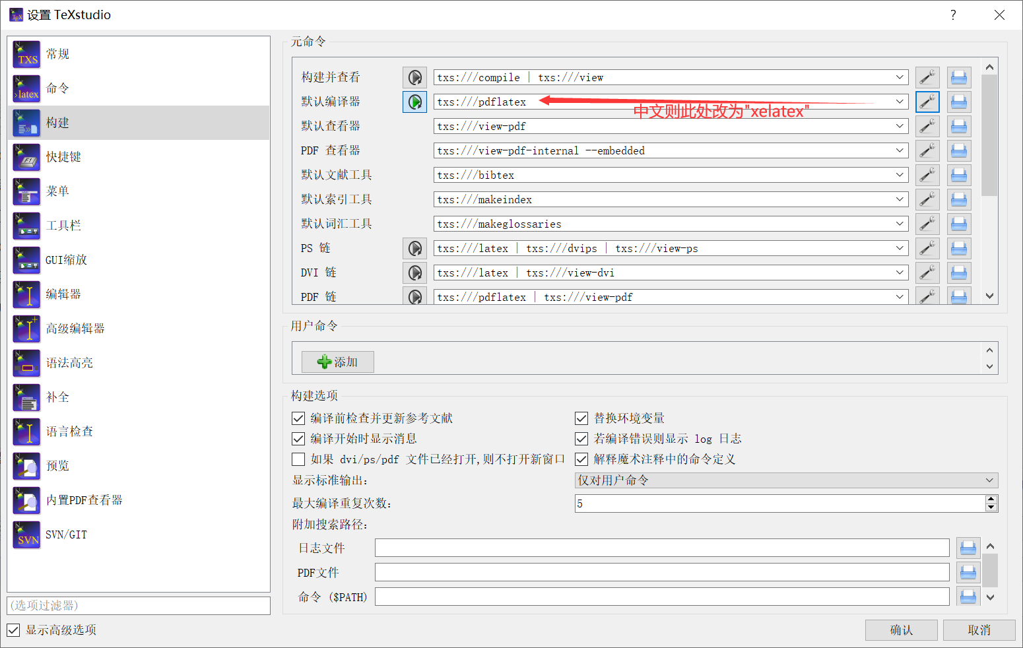This screenshot has width=1023, height=648.
Task: Browse file for 构建并查看 command
Action: pyautogui.click(x=959, y=77)
